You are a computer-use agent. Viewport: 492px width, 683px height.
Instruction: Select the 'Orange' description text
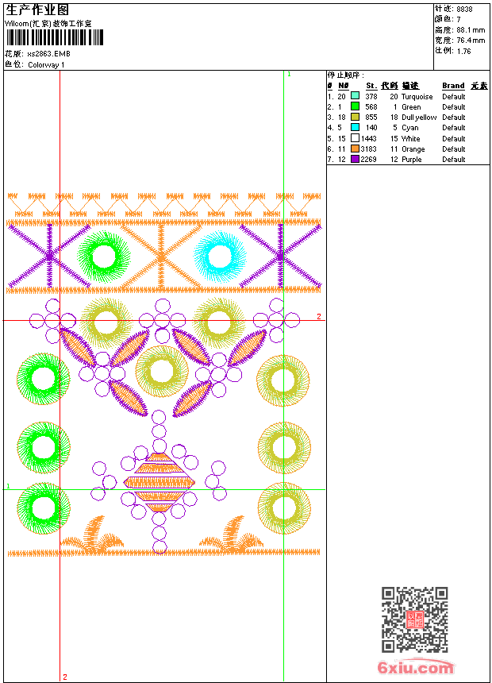(413, 149)
